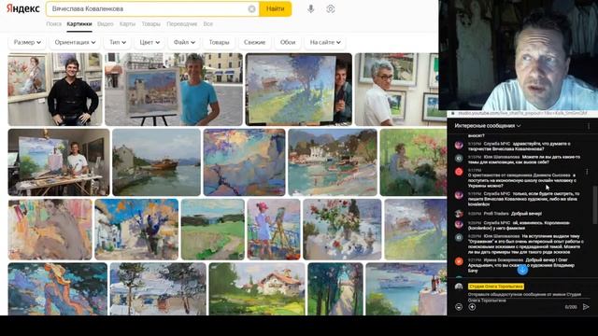Apply the Товары filter chip
The width and height of the screenshot is (598, 336).
point(219,42)
